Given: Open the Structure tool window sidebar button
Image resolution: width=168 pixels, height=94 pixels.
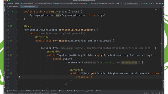Looking at the screenshot, I should tap(5, 74).
